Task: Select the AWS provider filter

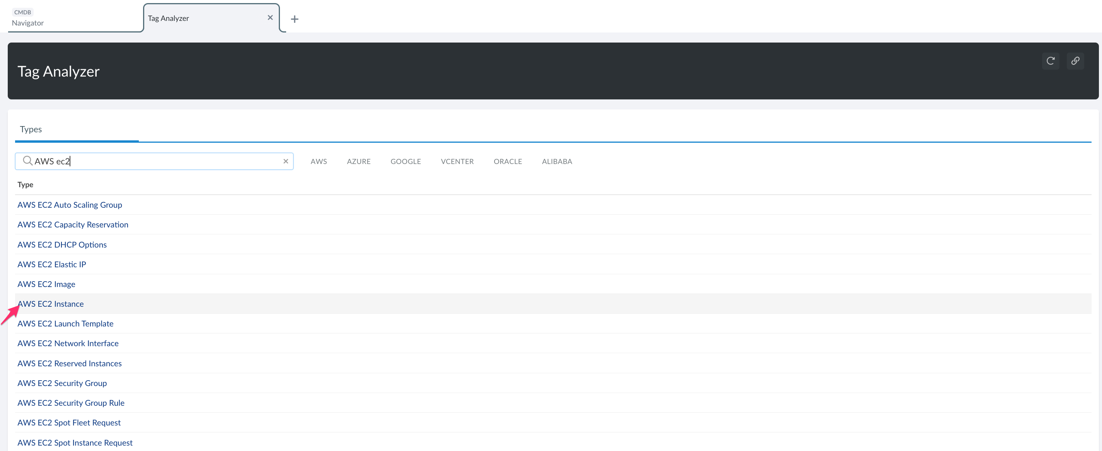Action: pos(319,161)
